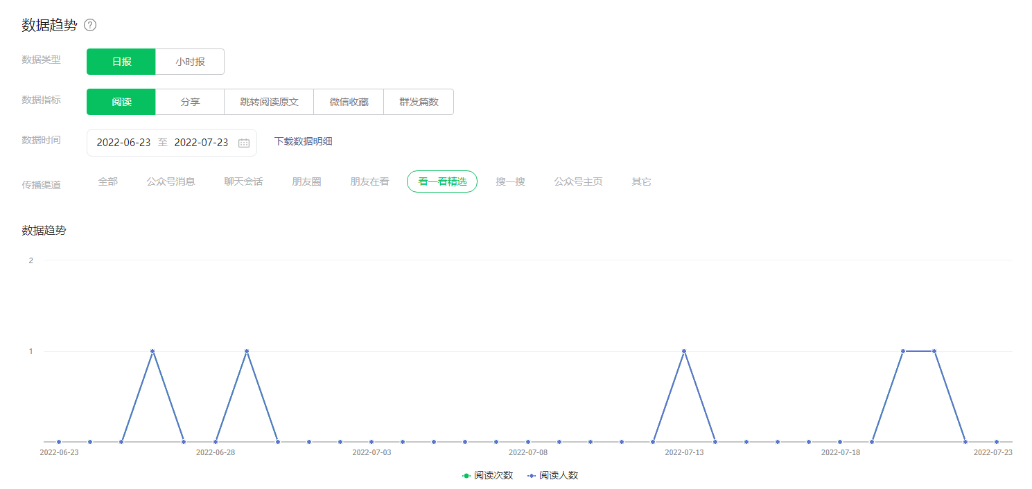Switch to 分享 metric tab
This screenshot has height=489, width=1032.
point(190,102)
